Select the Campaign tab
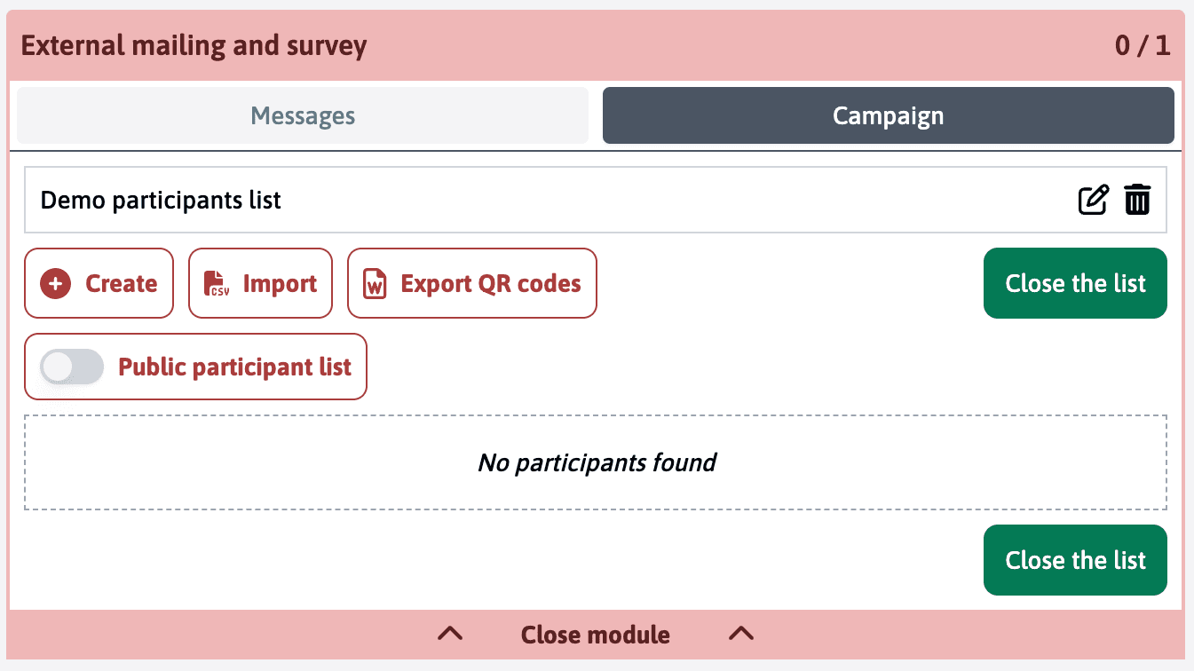1194x671 pixels. (888, 115)
